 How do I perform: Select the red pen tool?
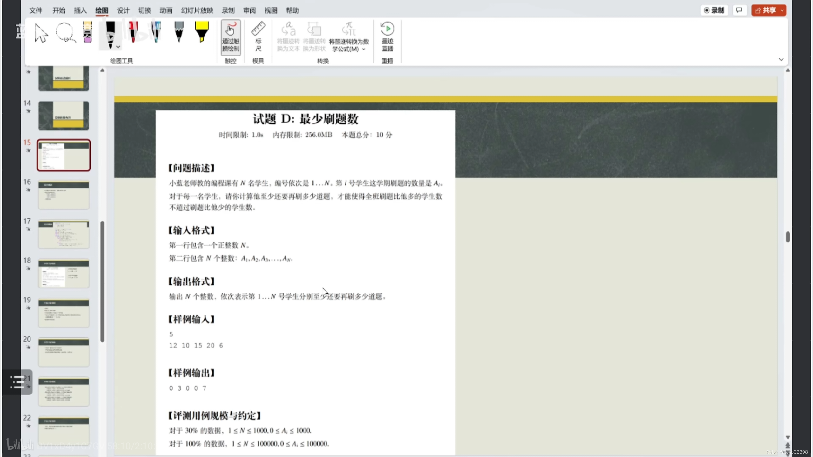[133, 32]
